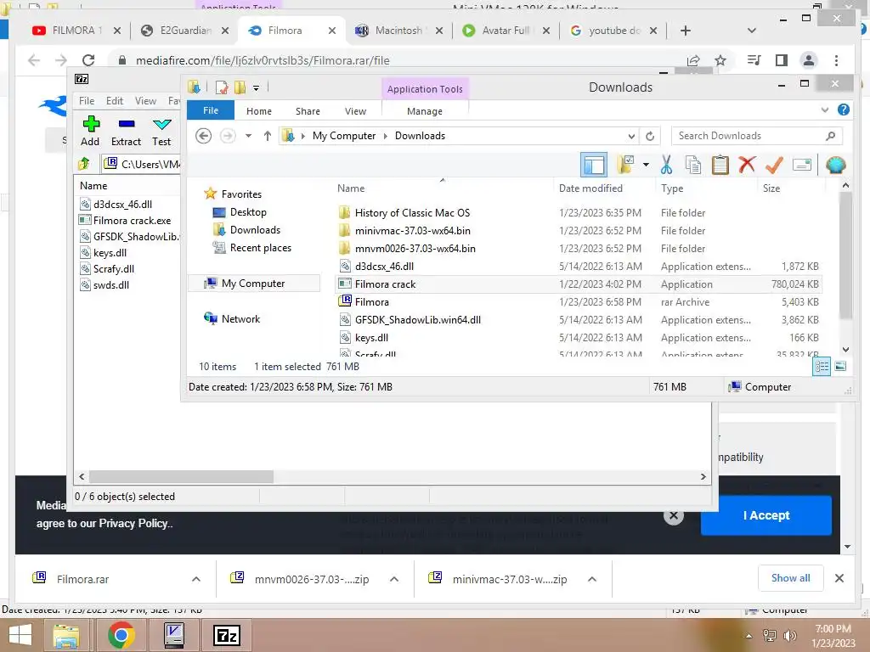Expand the address bar history dropdown
Viewport: 870px width, 652px height.
coord(631,136)
